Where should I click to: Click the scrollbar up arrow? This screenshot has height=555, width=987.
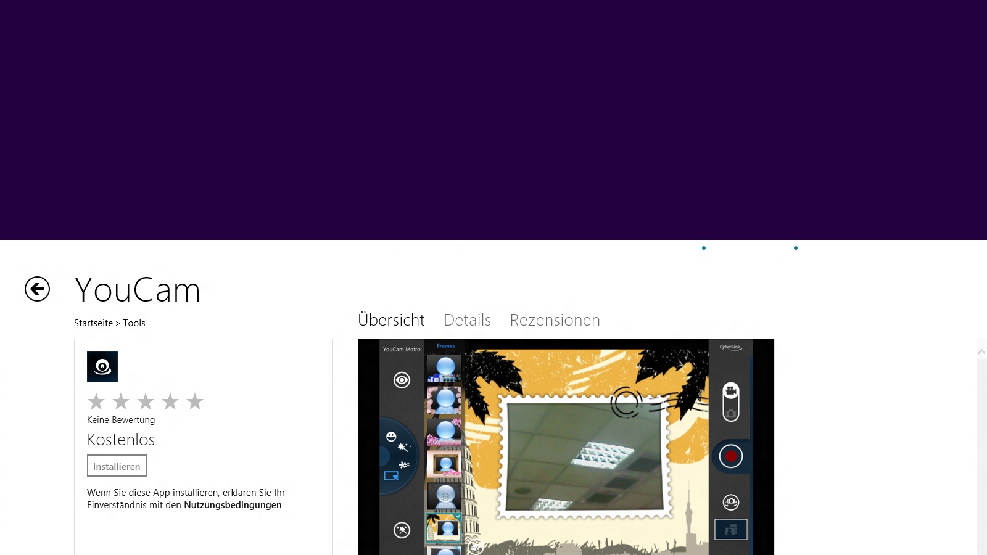[x=981, y=351]
